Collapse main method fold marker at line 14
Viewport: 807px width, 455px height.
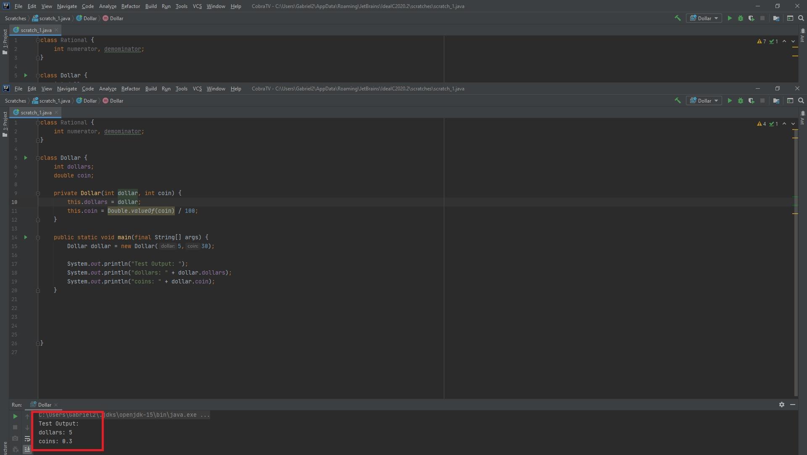[x=38, y=238]
